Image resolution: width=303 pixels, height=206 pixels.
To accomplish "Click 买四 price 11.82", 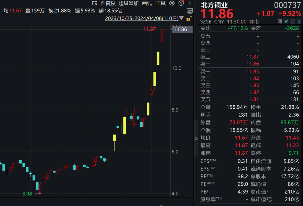I will 252,92.
